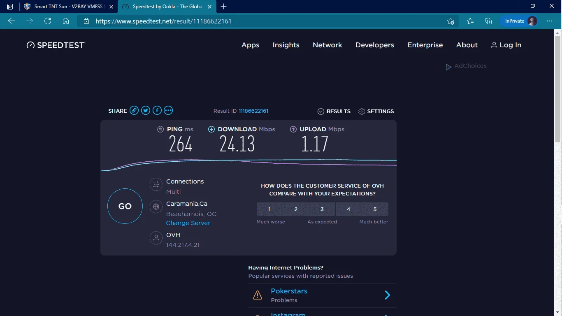Image resolution: width=562 pixels, height=316 pixels.
Task: Open more share options (ellipsis)
Action: point(168,110)
